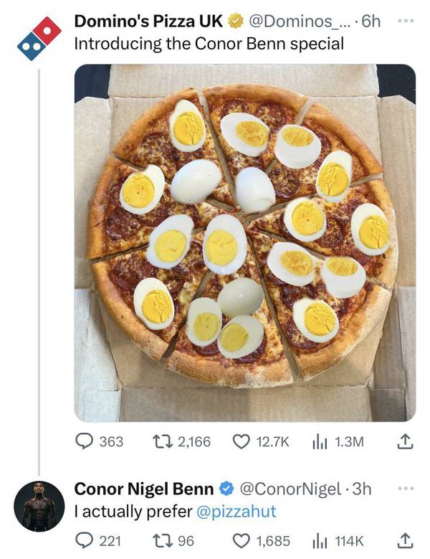Reply to the Domino's Pizza UK tweet
Viewport: 430px width, 559px height.
[x=85, y=441]
